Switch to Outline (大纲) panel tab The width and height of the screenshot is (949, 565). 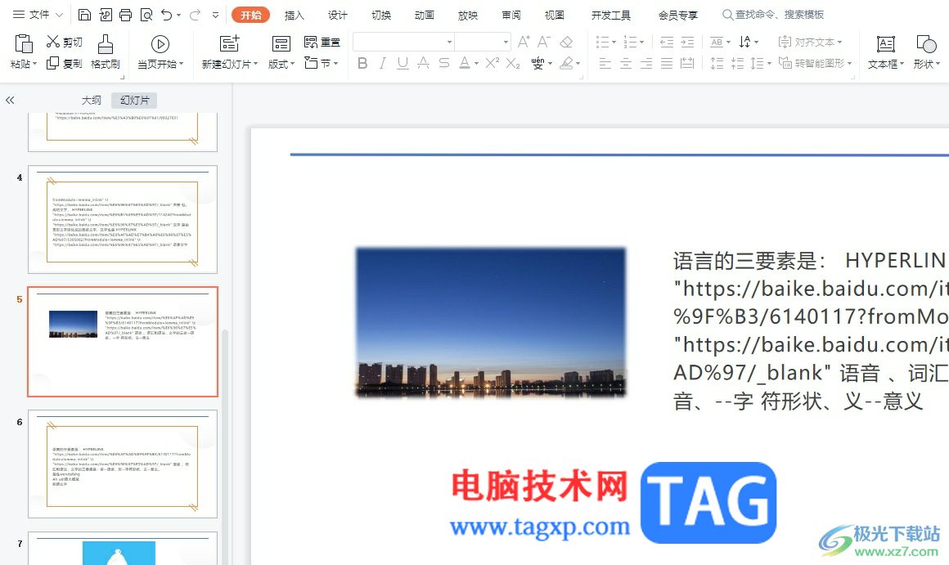tap(92, 101)
